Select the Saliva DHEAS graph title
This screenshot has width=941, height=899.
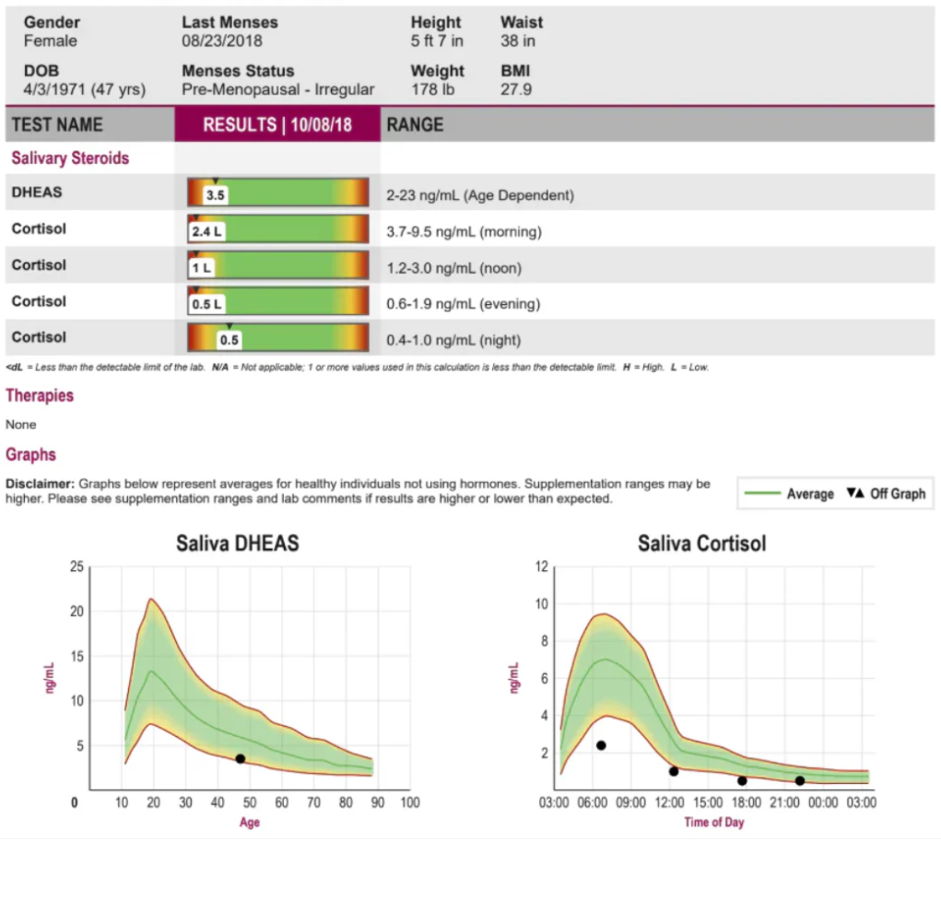click(x=238, y=543)
